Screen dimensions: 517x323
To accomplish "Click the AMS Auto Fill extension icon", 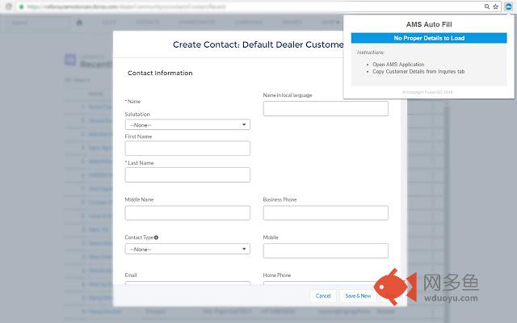I will (508, 6).
